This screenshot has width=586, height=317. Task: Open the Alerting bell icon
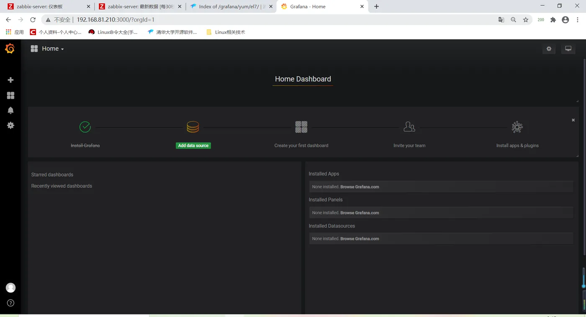(x=10, y=110)
